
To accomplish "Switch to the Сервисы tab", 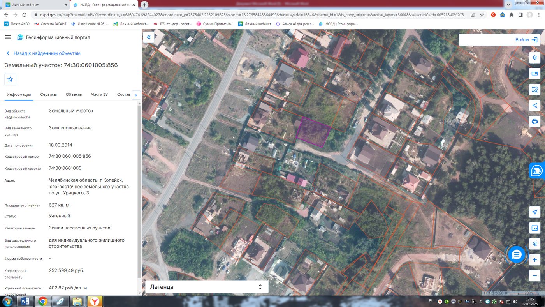I will [48, 94].
